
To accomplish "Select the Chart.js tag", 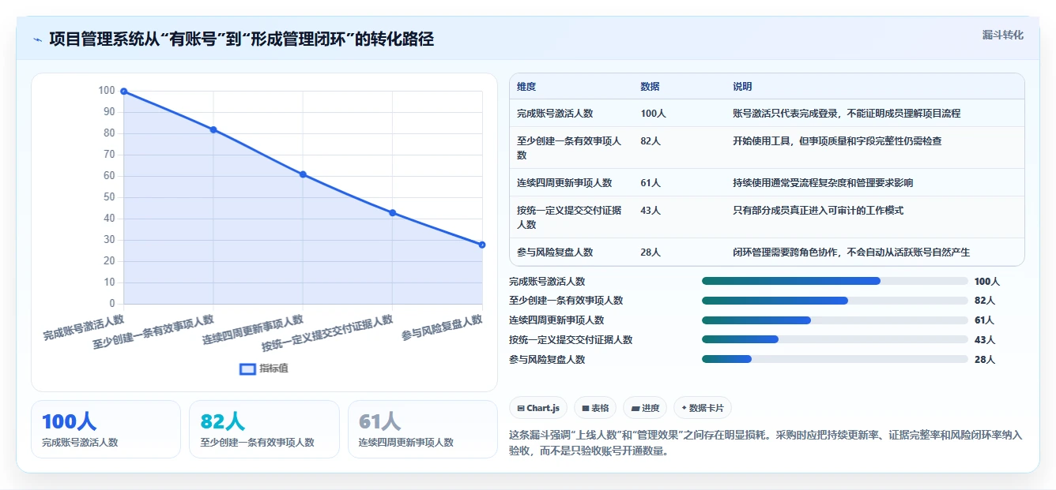I will point(538,408).
